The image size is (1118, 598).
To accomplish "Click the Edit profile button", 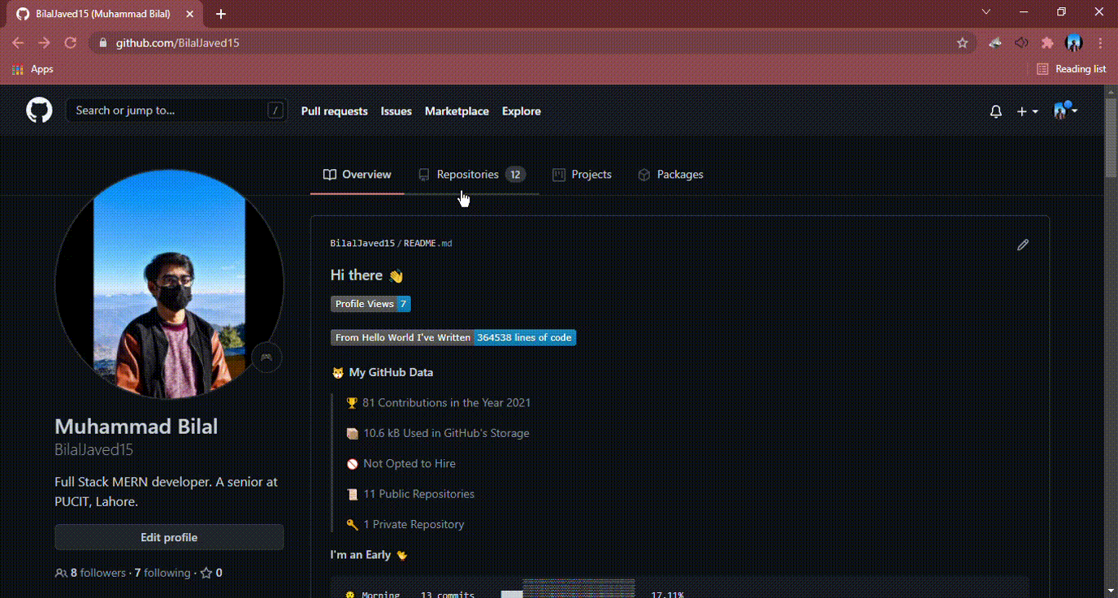I will [x=169, y=537].
